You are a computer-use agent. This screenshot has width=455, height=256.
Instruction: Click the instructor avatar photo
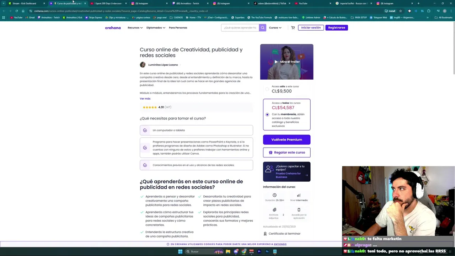click(x=143, y=65)
